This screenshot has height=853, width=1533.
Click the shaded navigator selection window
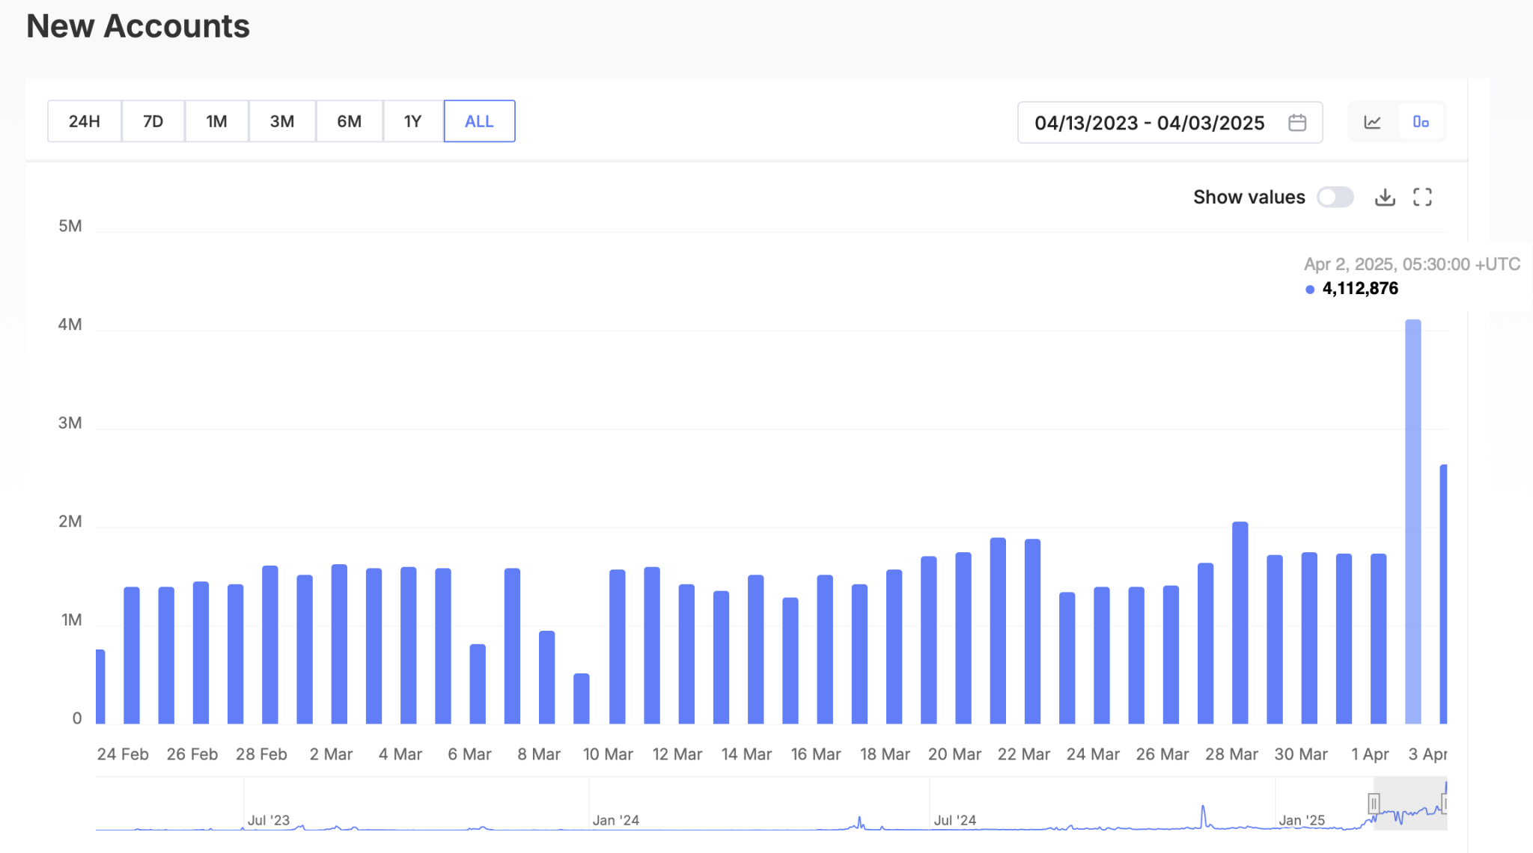(1410, 804)
